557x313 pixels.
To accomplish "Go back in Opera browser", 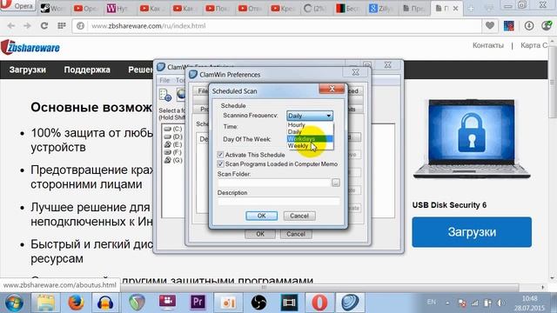I will point(11,25).
